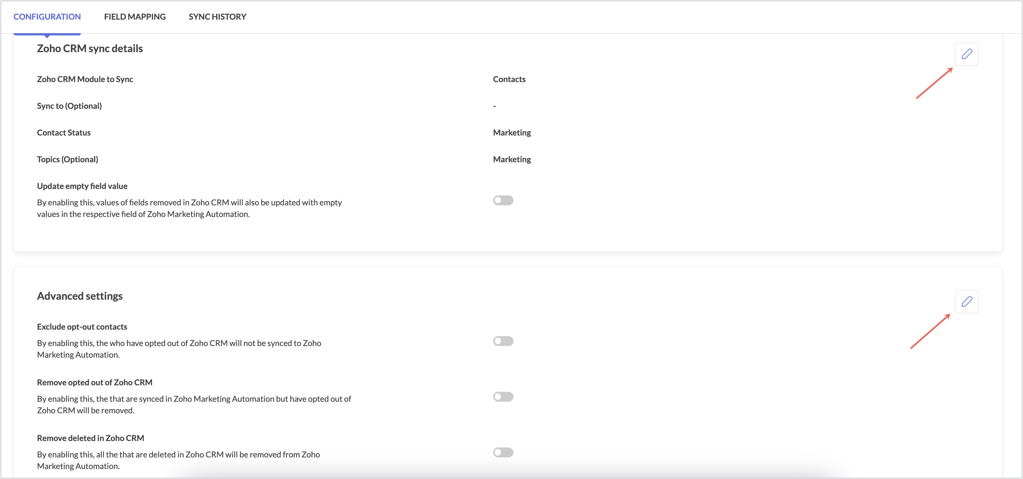This screenshot has height=479, width=1023.
Task: Toggle Remove opted out of Zoho CRM
Action: pyautogui.click(x=503, y=397)
